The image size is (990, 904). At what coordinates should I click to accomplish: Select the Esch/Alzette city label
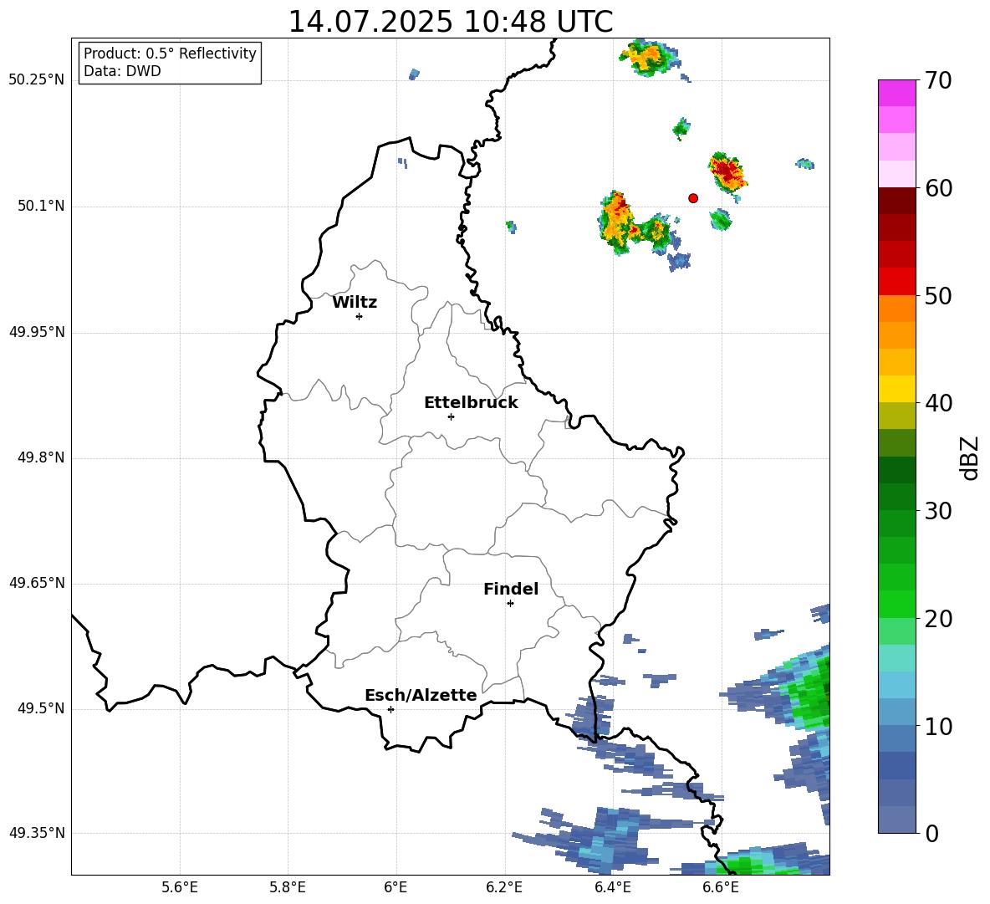click(421, 695)
